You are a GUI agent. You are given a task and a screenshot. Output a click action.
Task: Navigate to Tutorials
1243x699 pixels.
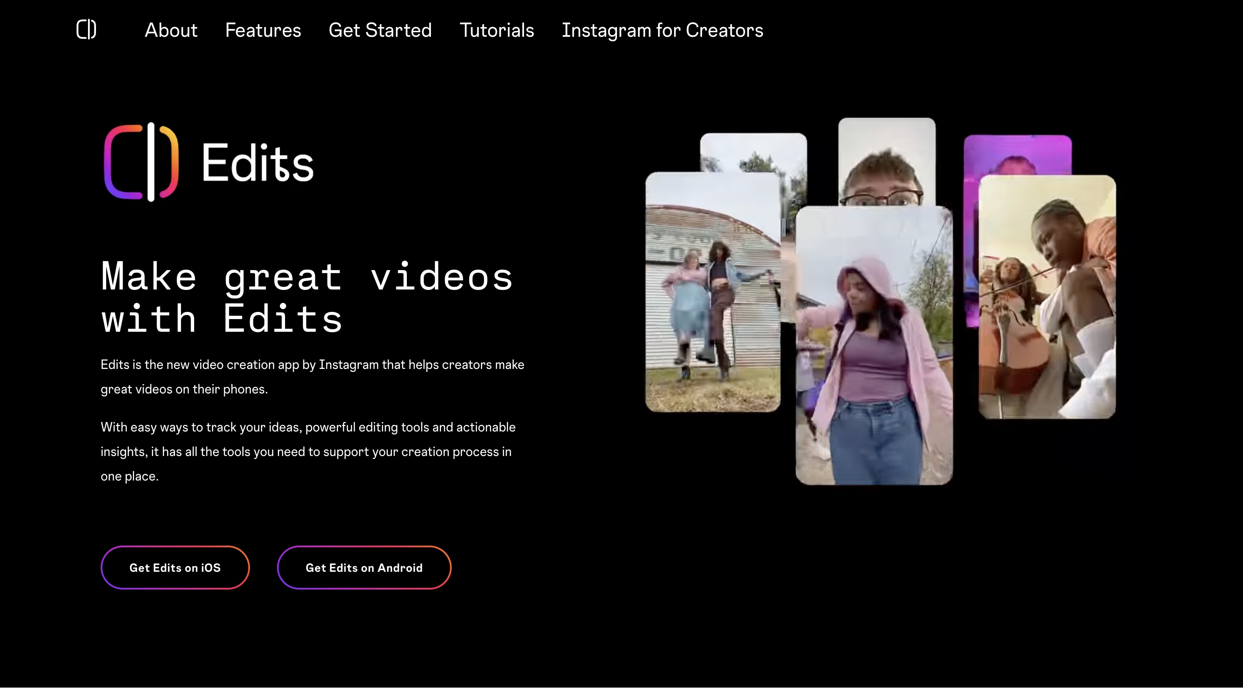pos(497,30)
